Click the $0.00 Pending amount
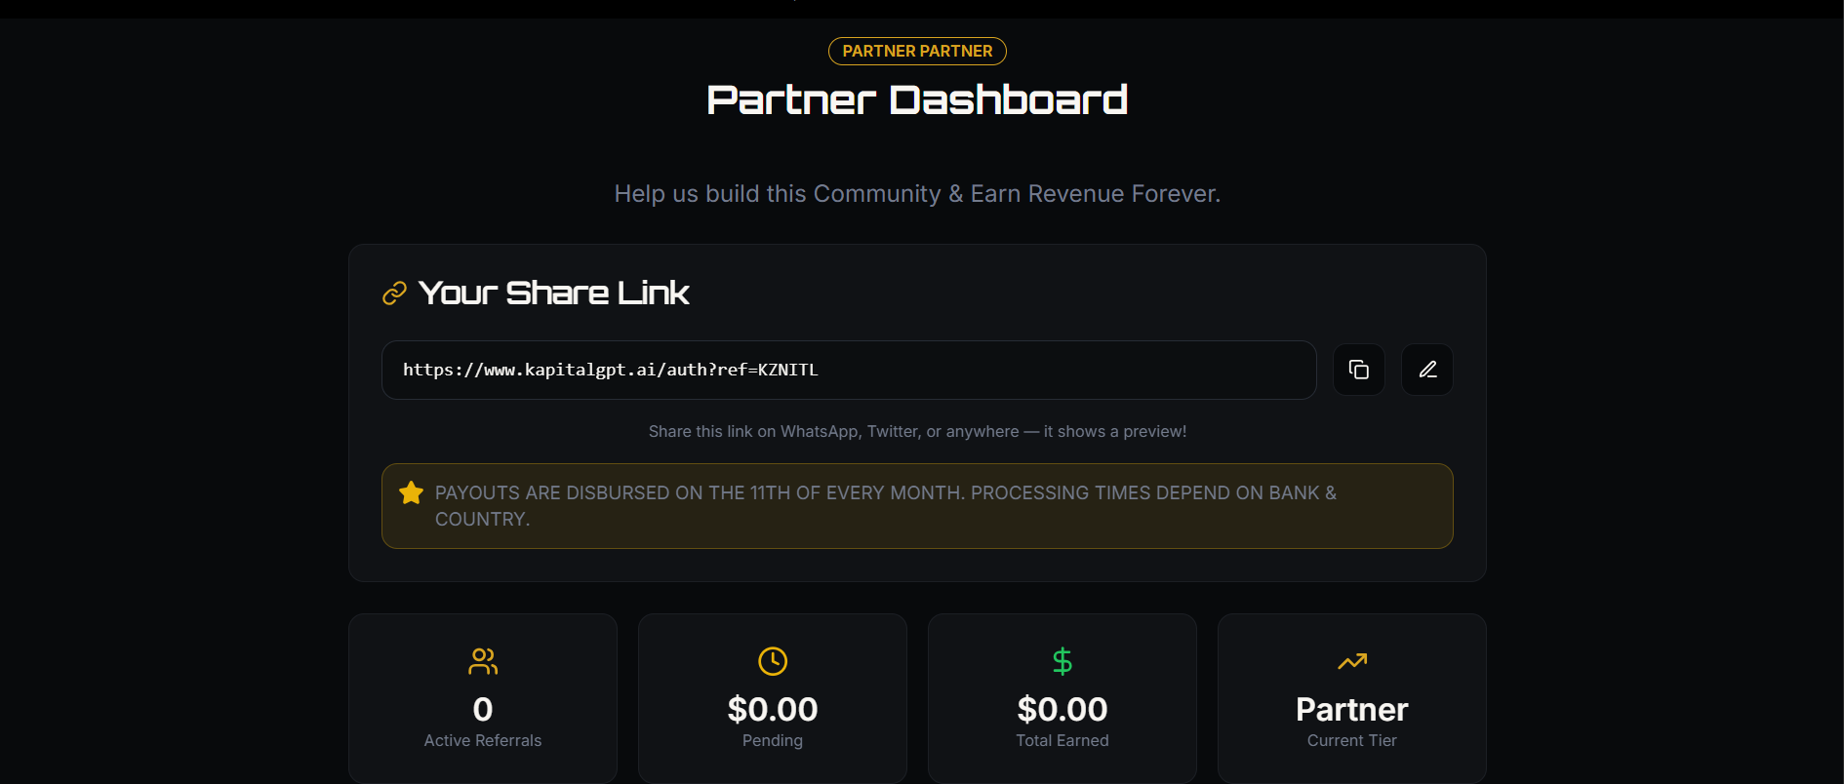Screen dimensions: 1844x784 pos(773,709)
